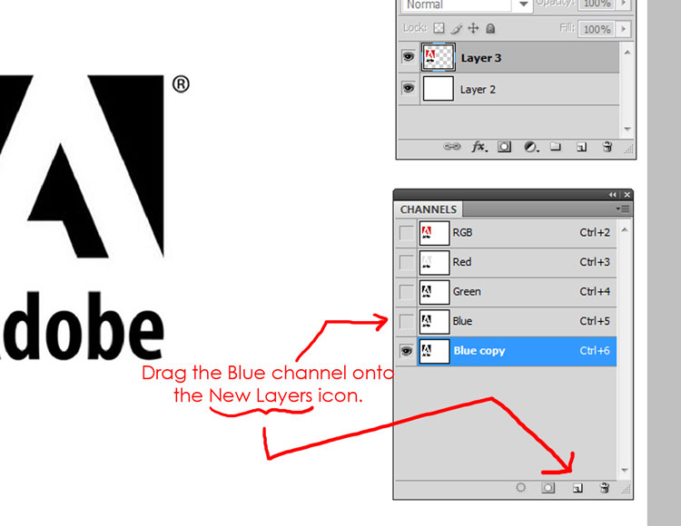
Task: Click Layer 2 white thumbnail
Action: (439, 89)
